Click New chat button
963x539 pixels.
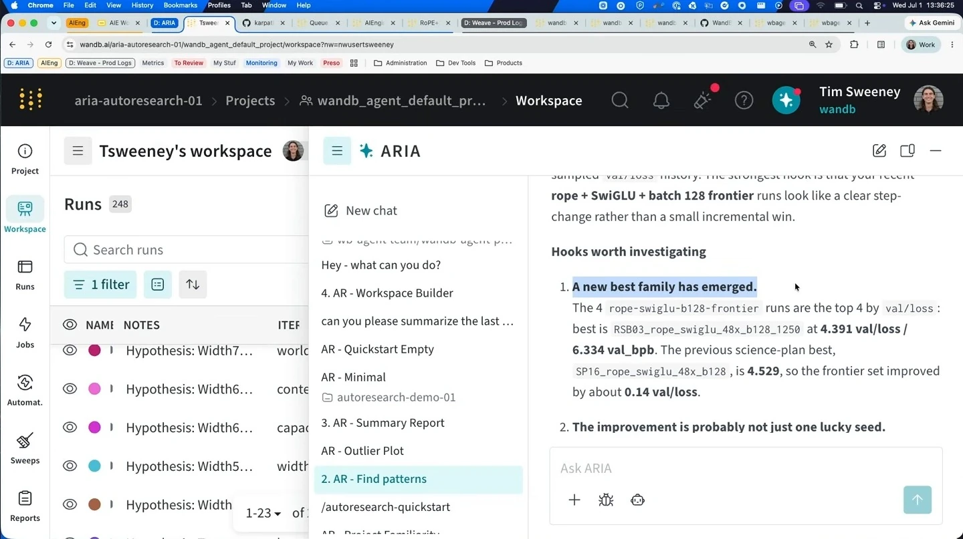[361, 210]
